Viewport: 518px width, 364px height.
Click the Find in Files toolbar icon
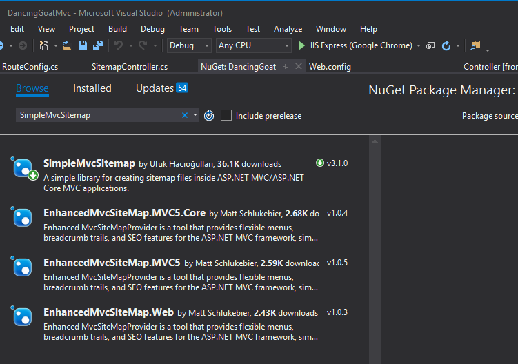[475, 45]
